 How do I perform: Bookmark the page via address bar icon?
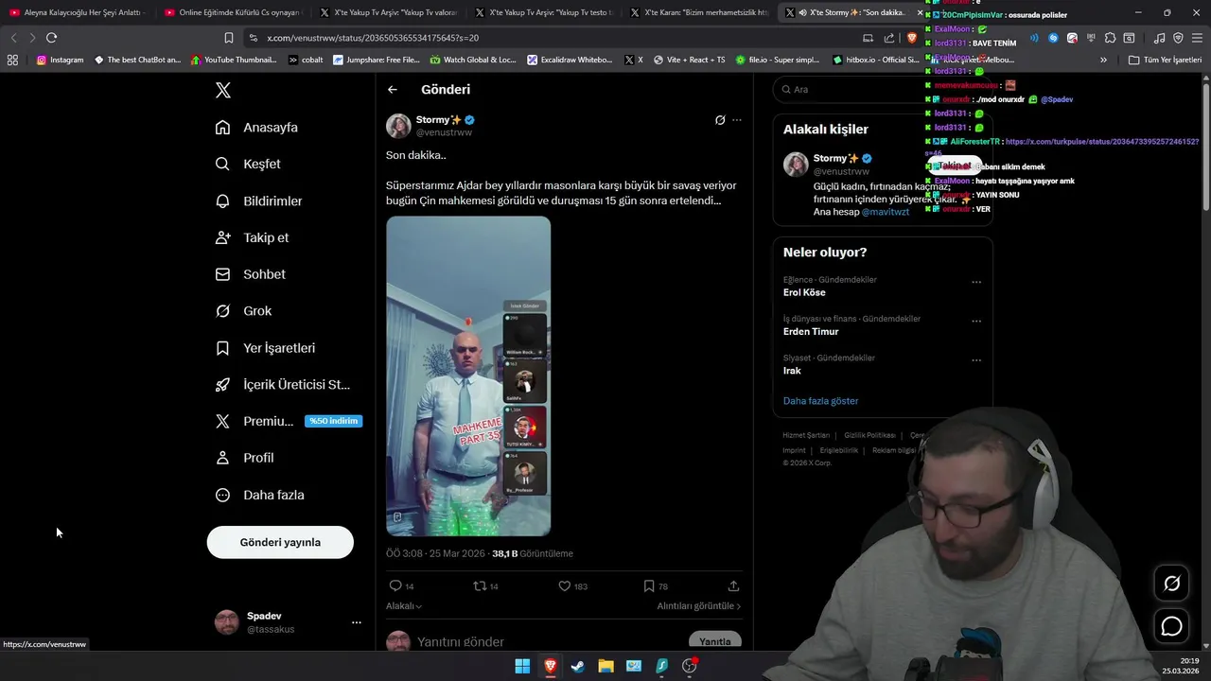tap(228, 38)
